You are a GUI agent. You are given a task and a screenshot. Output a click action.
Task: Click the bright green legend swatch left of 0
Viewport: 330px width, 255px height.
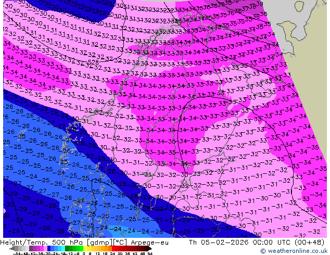[81, 248]
